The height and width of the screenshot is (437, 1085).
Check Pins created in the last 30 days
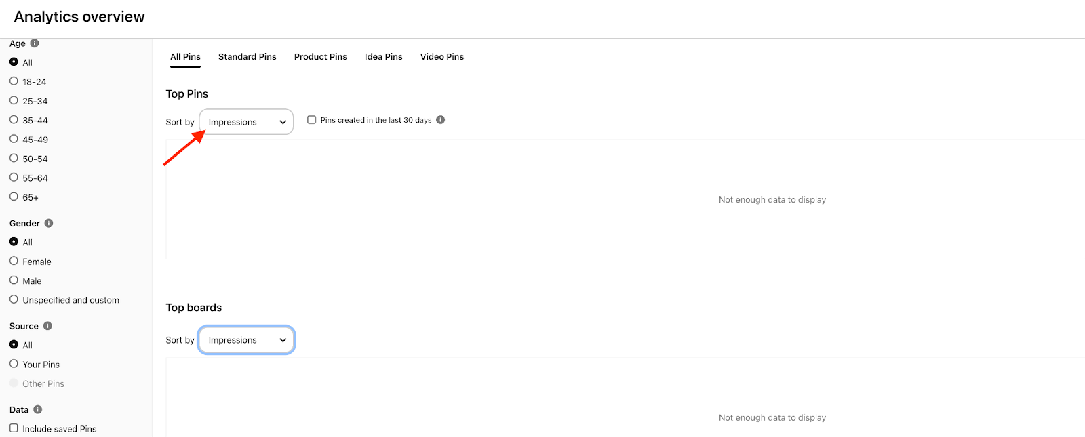click(312, 120)
